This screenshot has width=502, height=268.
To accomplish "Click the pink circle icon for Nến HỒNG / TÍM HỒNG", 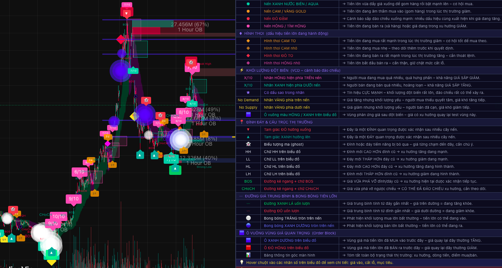I will click(248, 26).
